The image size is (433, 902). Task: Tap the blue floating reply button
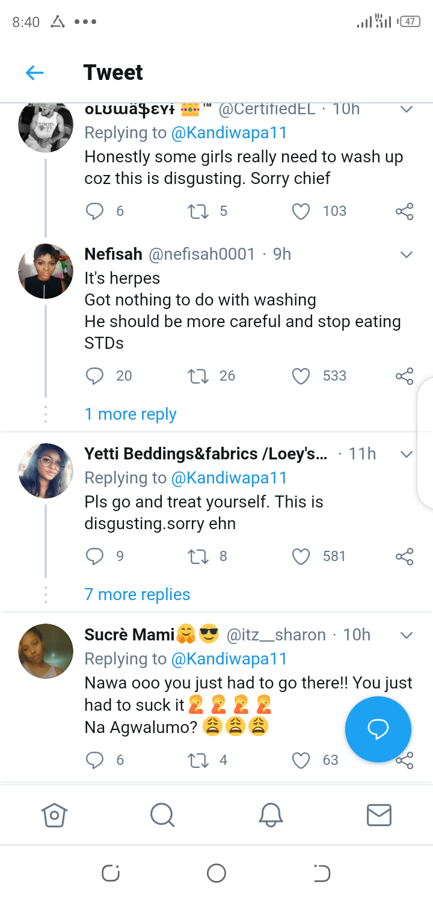(378, 729)
